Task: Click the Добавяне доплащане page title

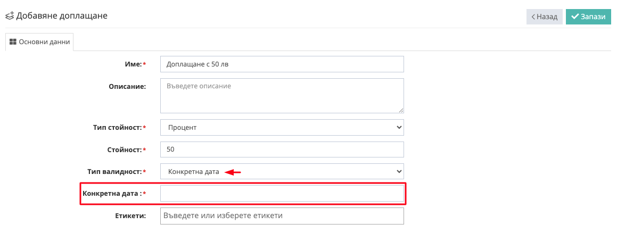Action: pos(62,16)
